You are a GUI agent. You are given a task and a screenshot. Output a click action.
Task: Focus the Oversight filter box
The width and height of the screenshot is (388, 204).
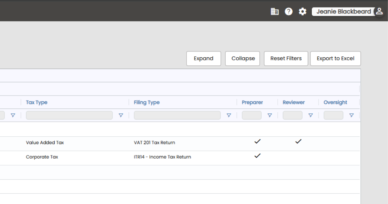click(x=333, y=115)
